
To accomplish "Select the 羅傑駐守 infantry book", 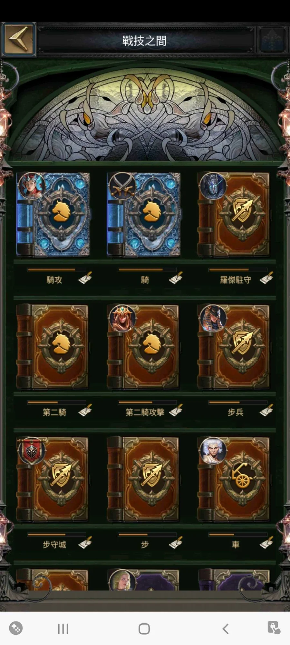I will click(234, 214).
